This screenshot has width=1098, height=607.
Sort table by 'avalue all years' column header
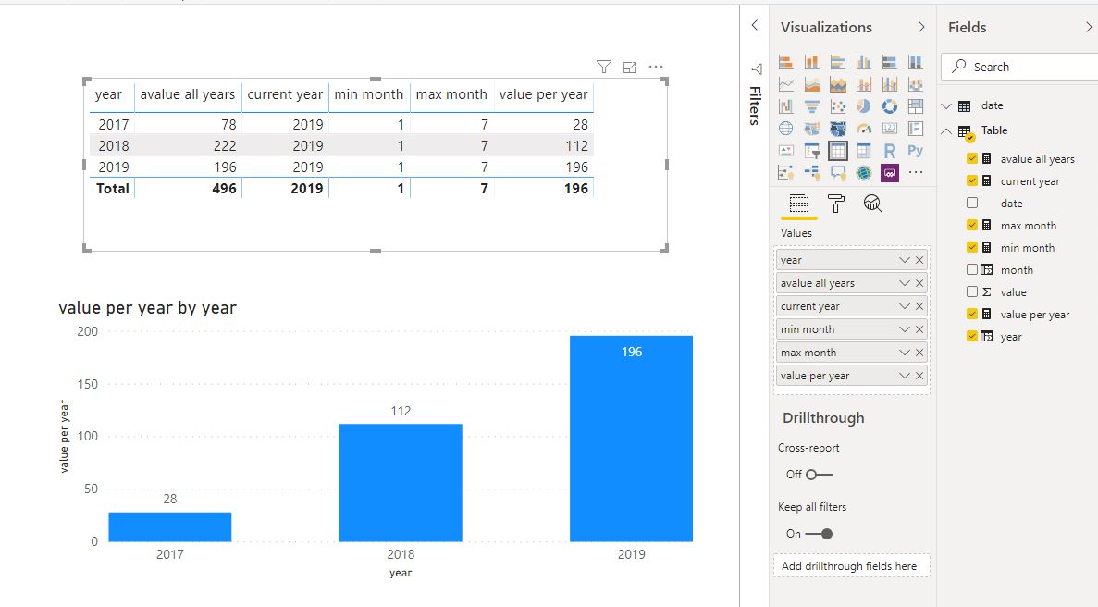pos(188,94)
